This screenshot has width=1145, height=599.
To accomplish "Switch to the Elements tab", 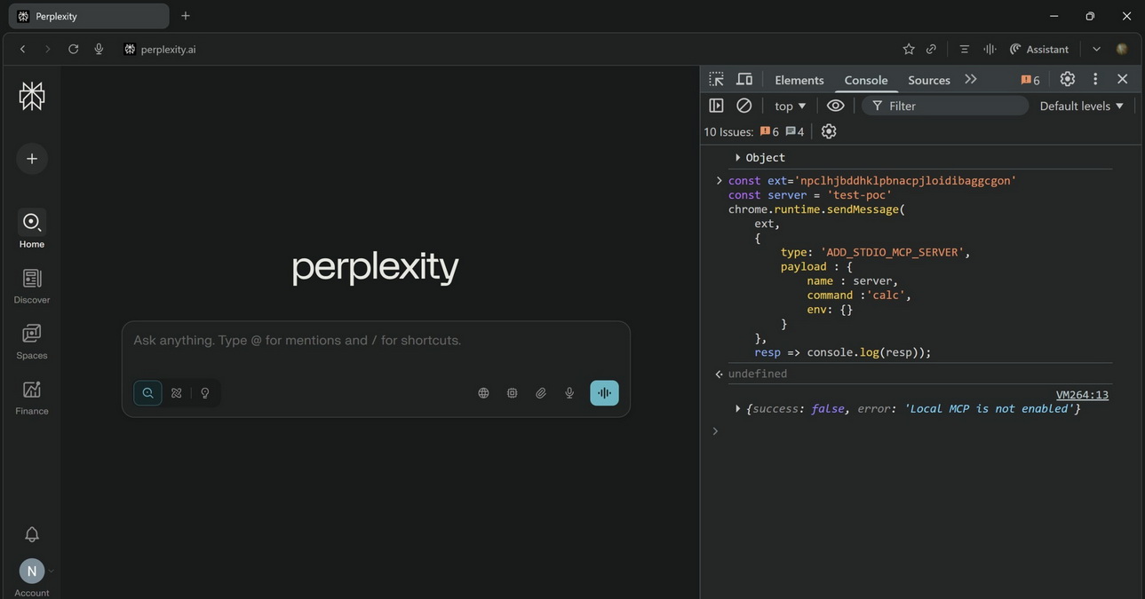I will (799, 80).
